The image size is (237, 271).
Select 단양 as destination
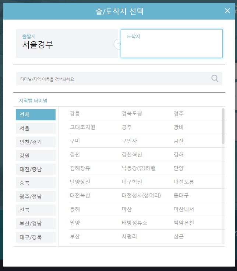178,168
